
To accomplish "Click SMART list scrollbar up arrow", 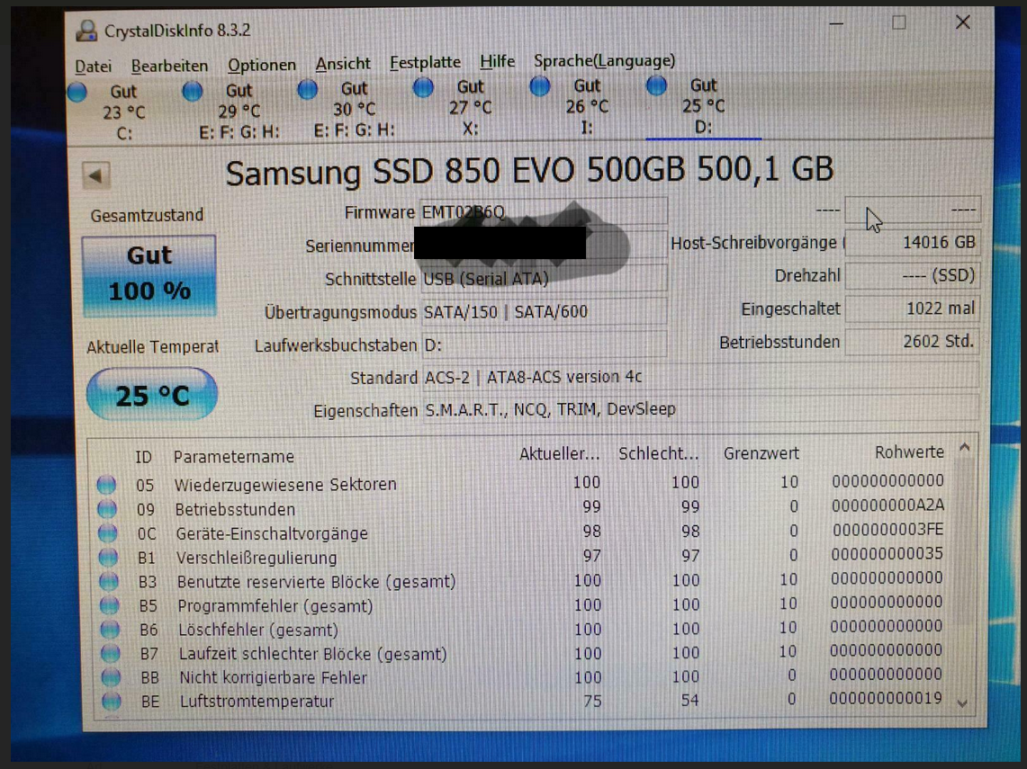I will tap(964, 448).
